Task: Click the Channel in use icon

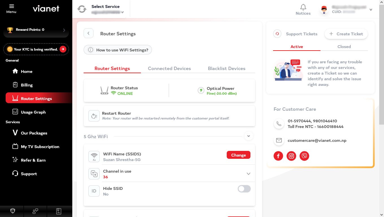Action: pos(94,174)
